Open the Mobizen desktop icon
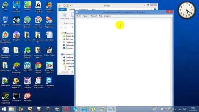Screen dimensions: 199x112 click(x=27, y=97)
